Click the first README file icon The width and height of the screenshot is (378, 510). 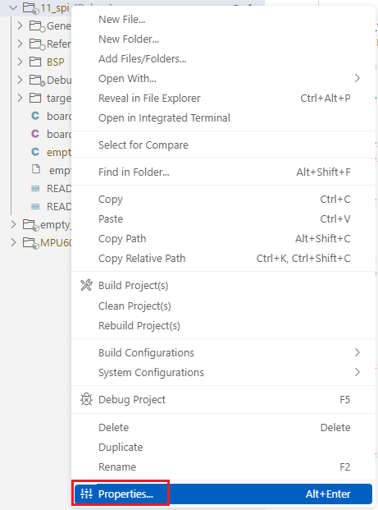35,188
